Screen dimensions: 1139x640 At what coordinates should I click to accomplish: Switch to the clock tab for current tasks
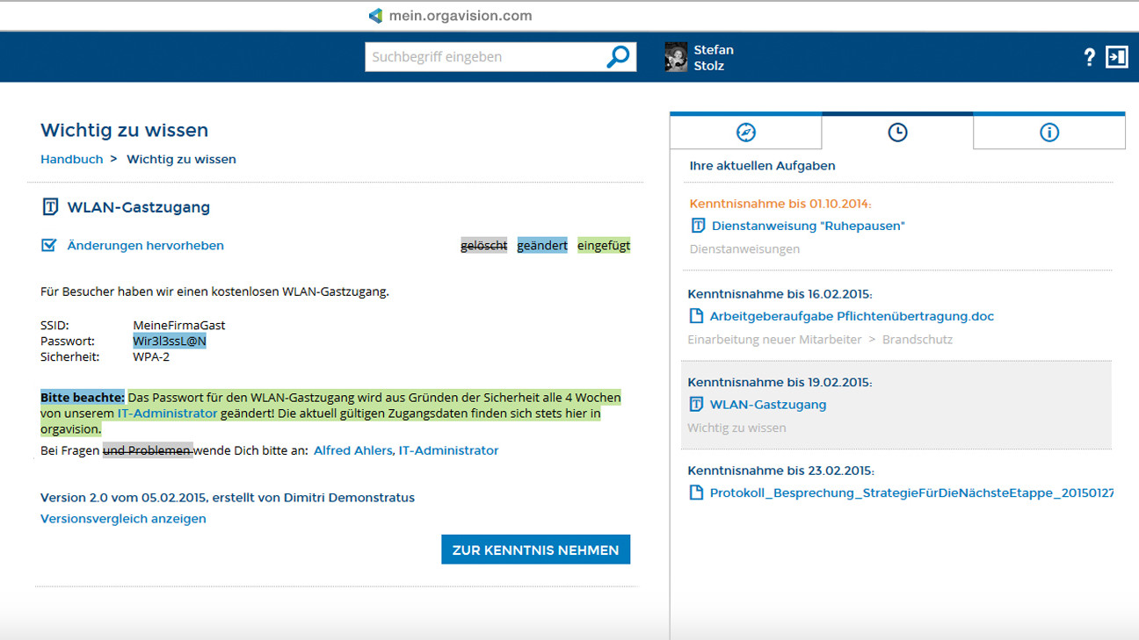tap(897, 132)
